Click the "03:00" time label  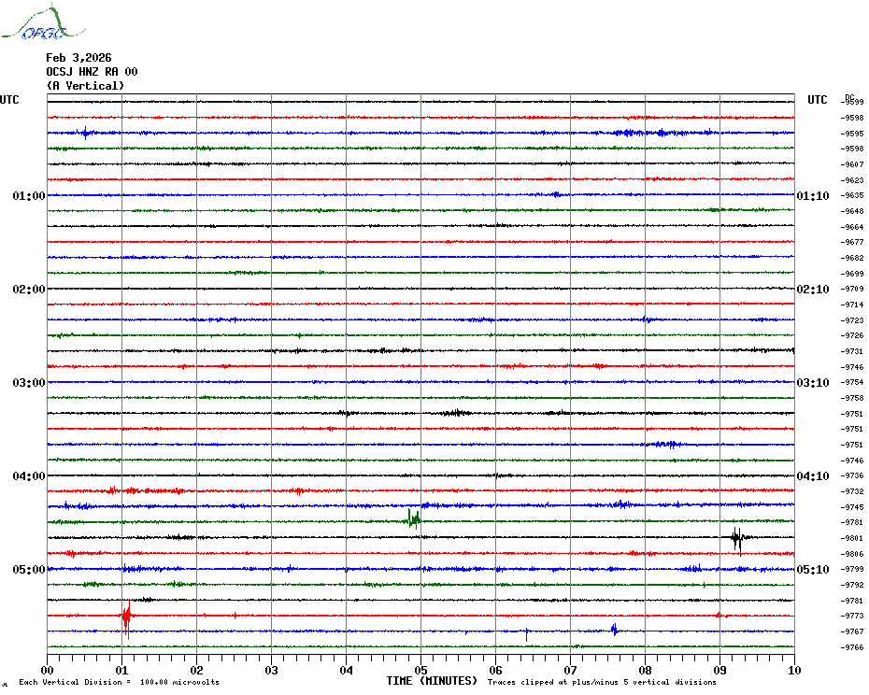pyautogui.click(x=29, y=383)
